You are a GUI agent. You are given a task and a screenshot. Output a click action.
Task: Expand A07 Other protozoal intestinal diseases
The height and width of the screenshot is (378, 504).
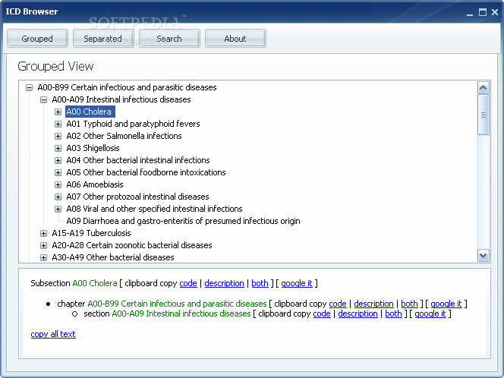58,197
